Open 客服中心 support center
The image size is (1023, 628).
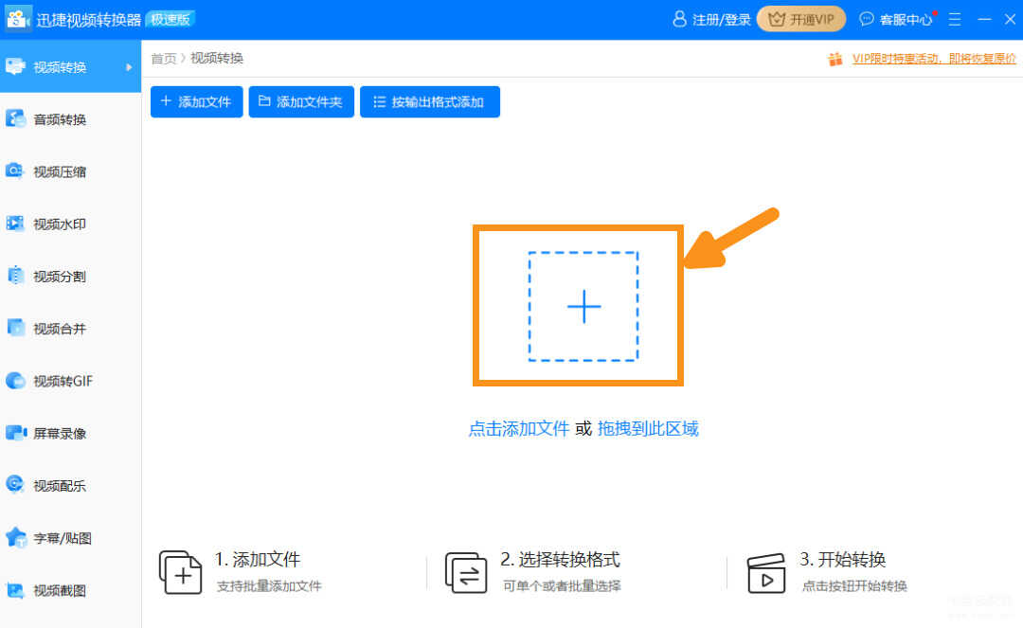pos(896,20)
